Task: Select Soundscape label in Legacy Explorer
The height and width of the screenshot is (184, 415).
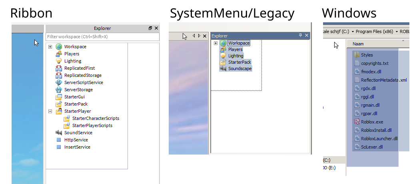Action: pyautogui.click(x=240, y=69)
